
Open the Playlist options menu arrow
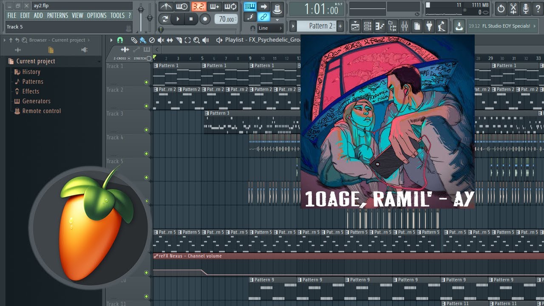[x=111, y=40]
